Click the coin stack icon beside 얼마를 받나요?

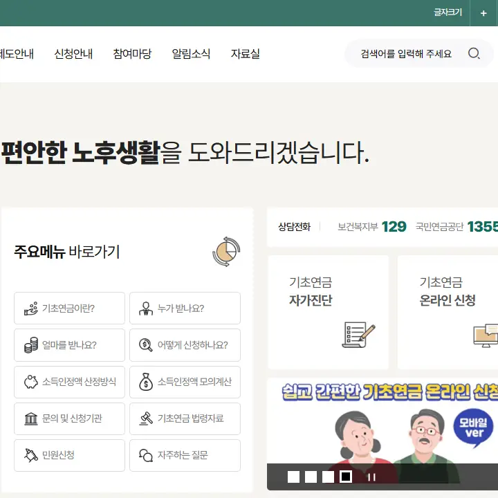(x=31, y=345)
